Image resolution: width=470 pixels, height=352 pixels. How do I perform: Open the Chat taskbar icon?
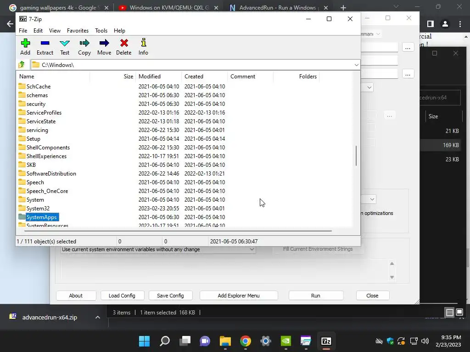click(205, 341)
